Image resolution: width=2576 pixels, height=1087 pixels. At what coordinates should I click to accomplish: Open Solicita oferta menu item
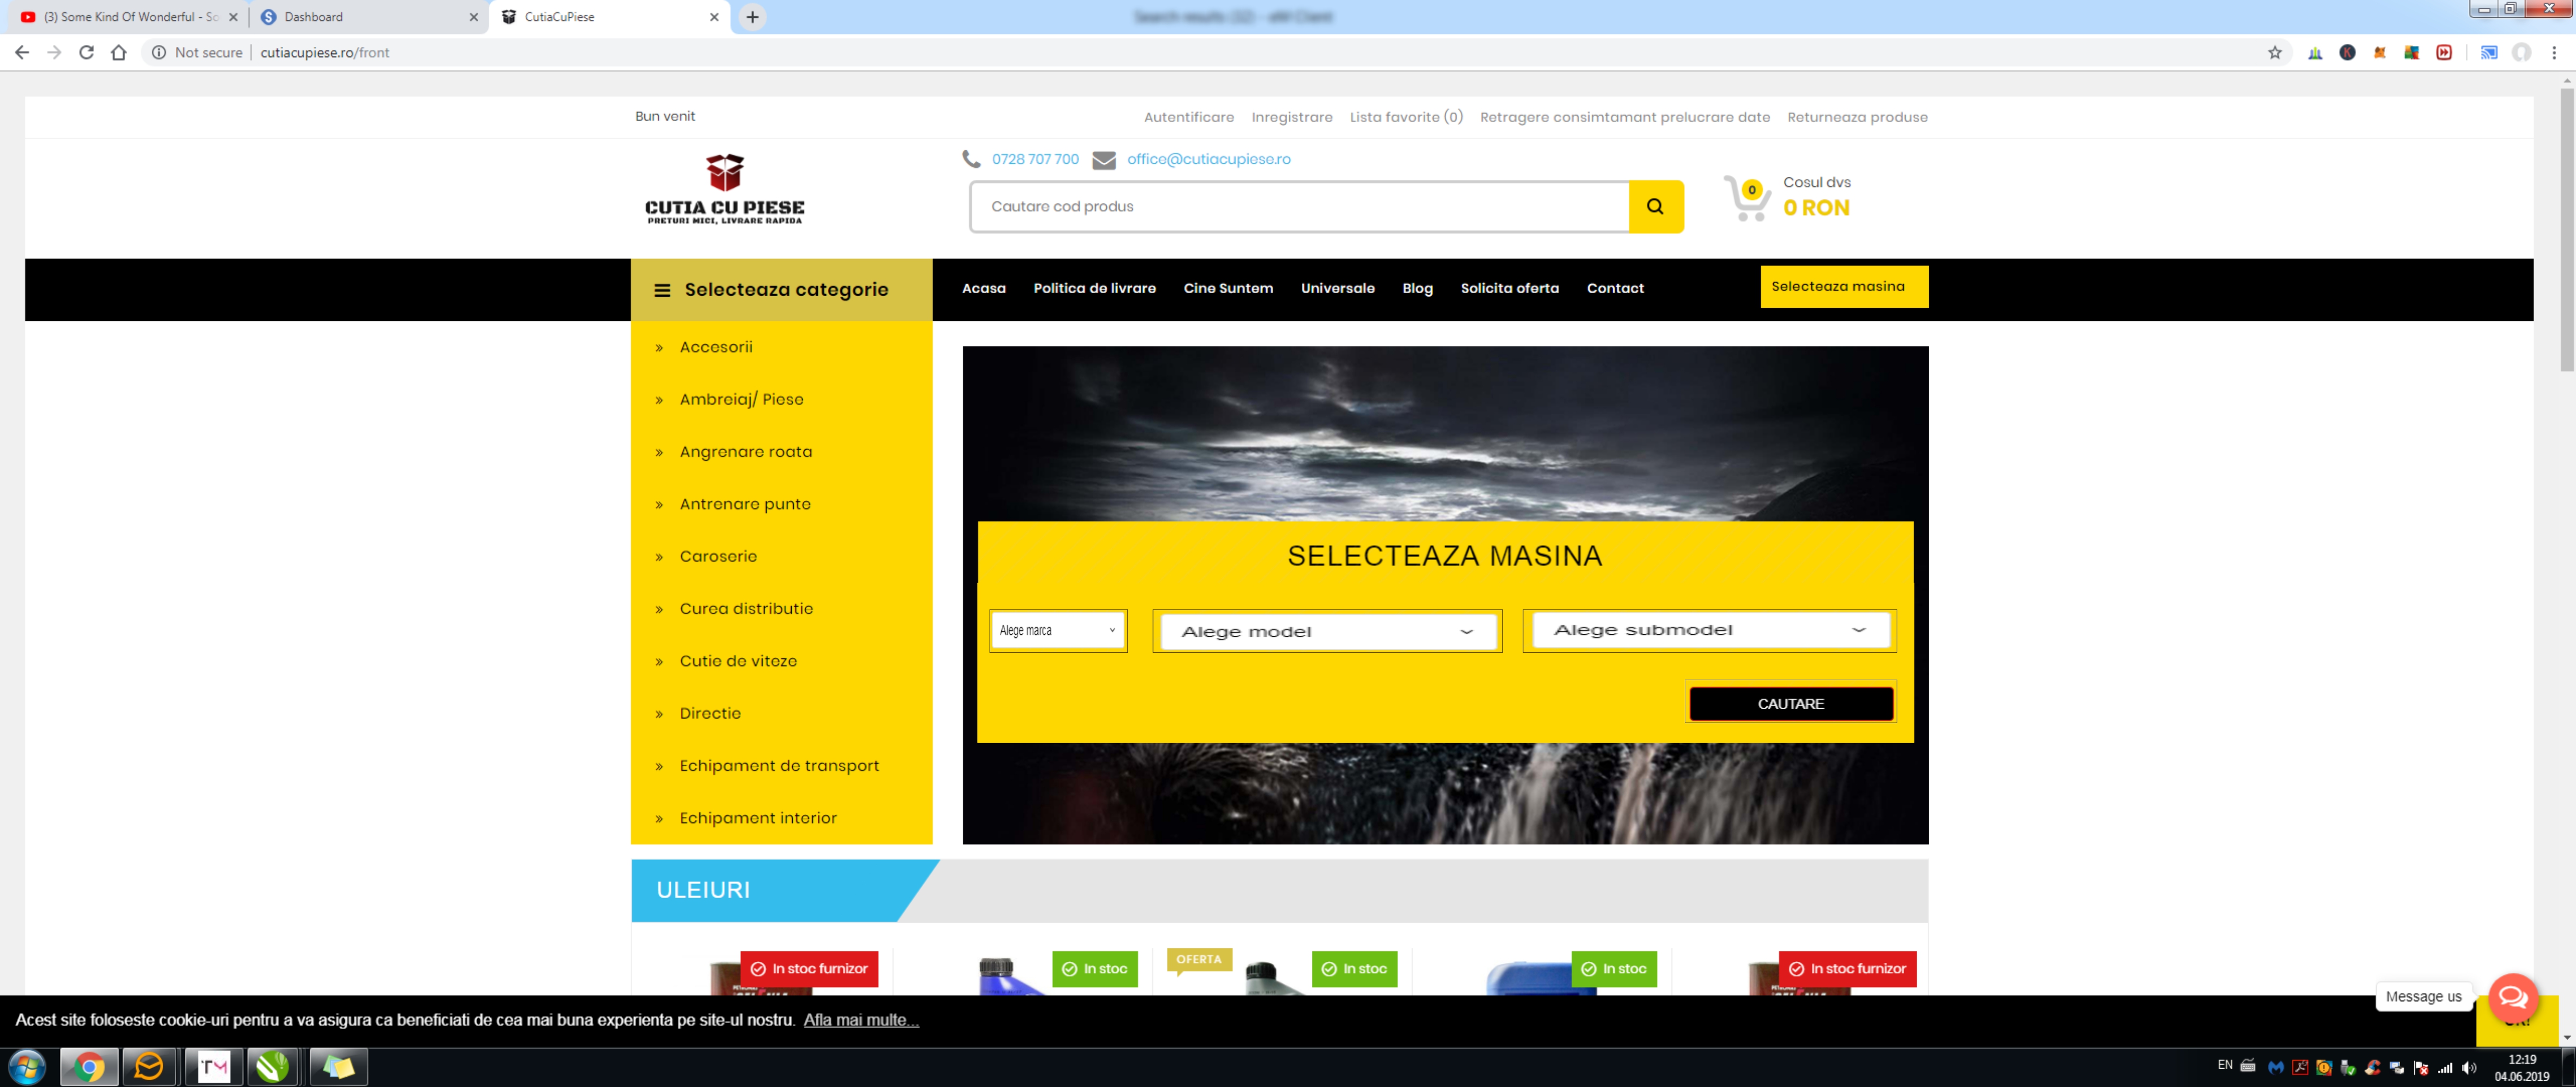tap(1509, 288)
